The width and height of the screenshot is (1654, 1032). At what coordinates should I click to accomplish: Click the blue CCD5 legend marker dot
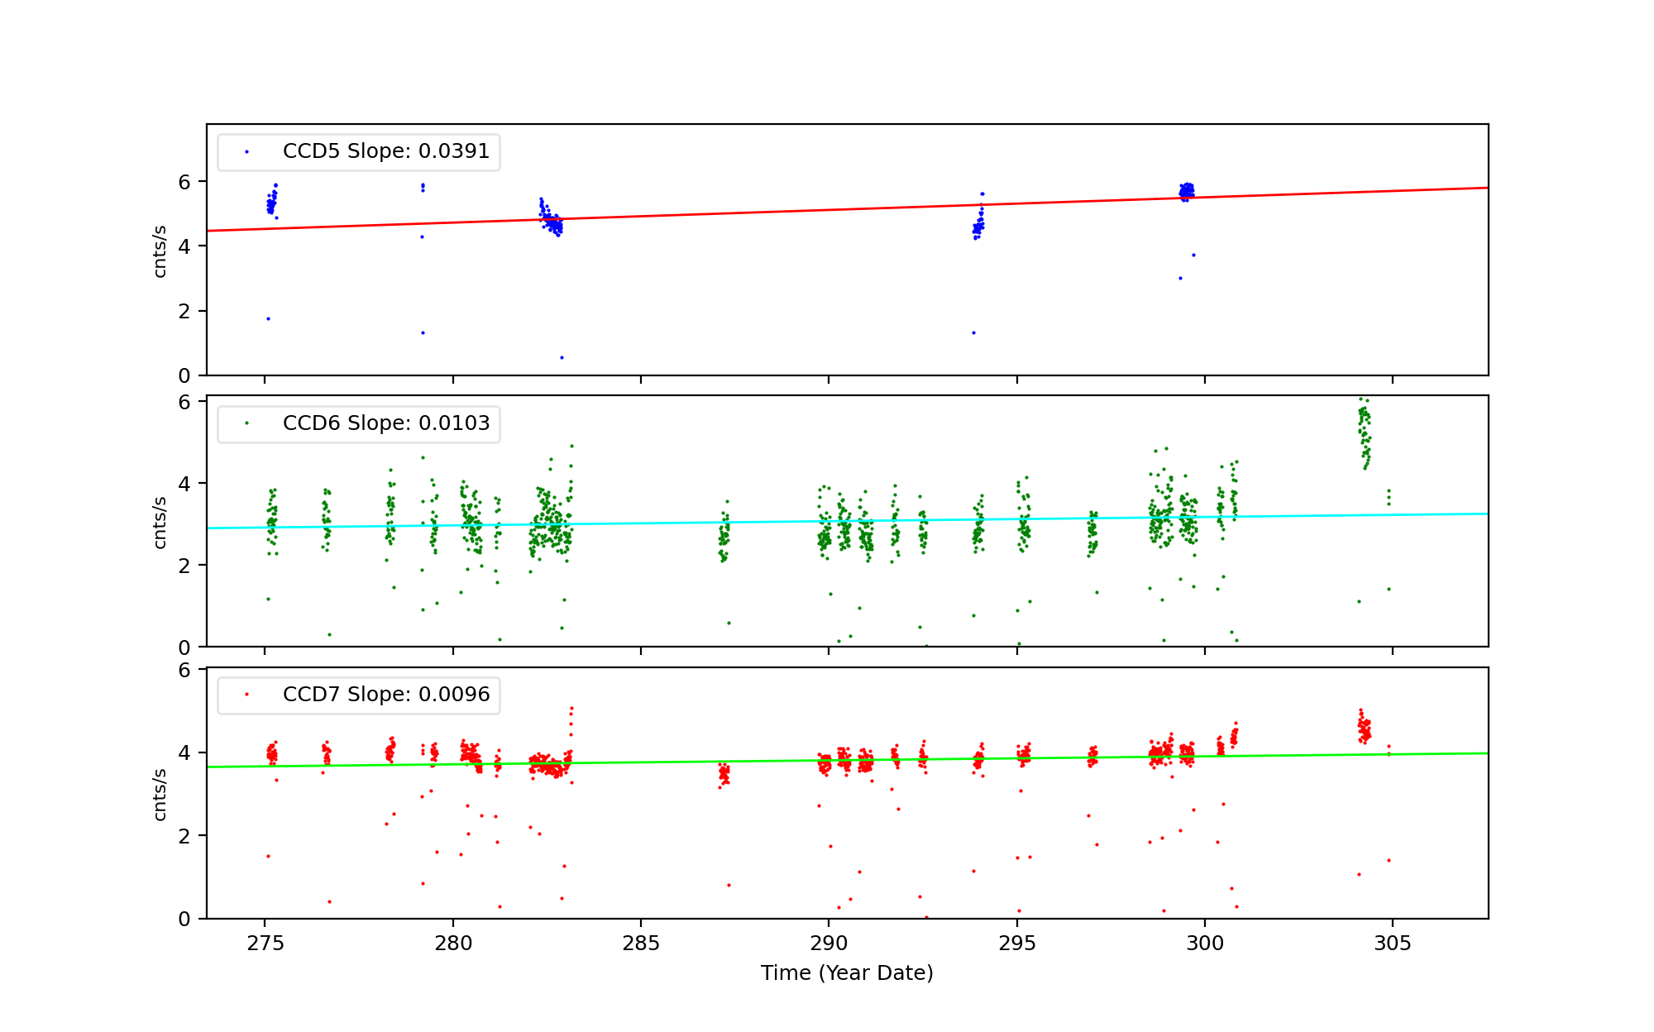[246, 152]
